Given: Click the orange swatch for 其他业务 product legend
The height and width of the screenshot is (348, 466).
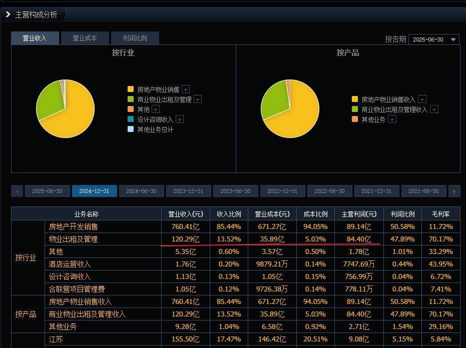Looking at the screenshot, I should click(355, 119).
